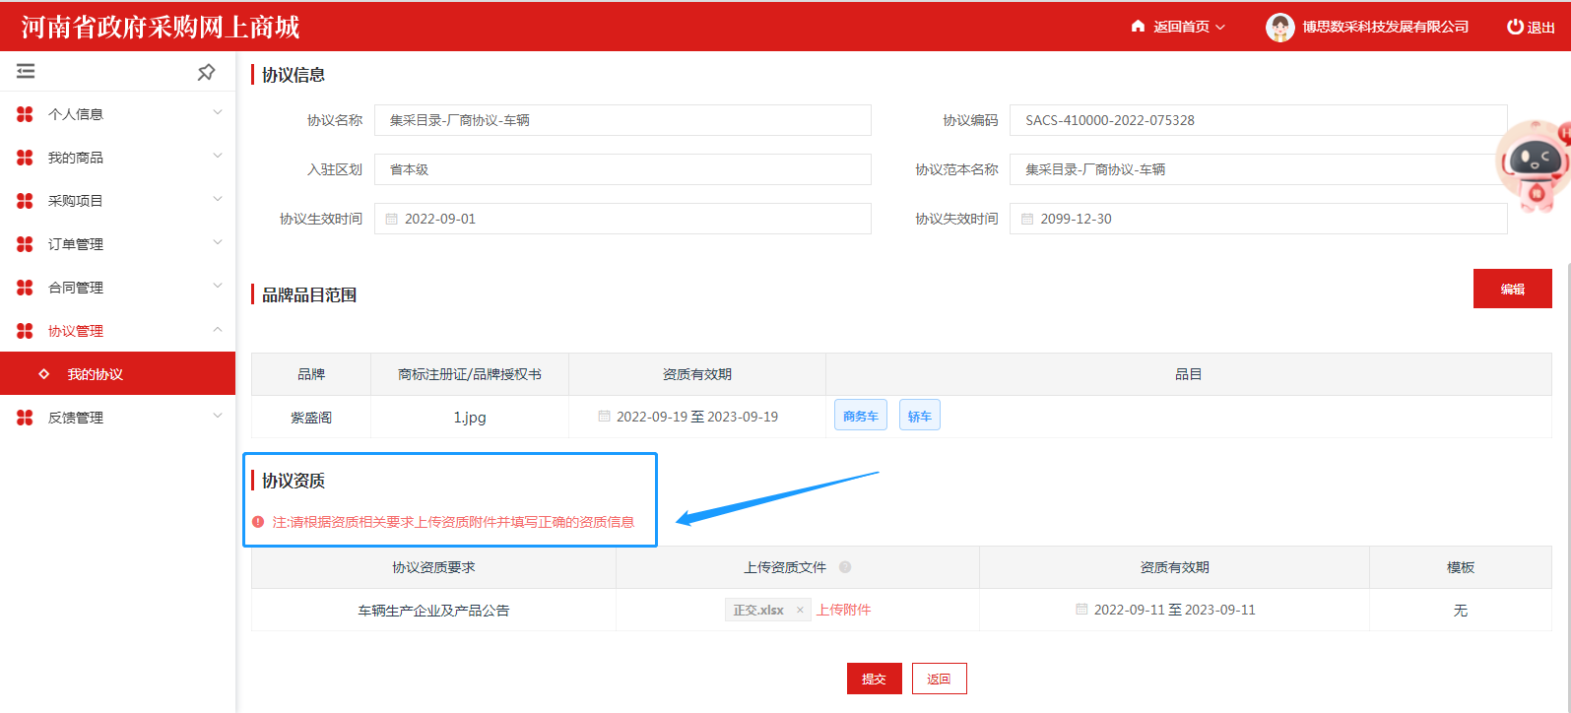Click the home icon next to 返回首页

(1138, 27)
